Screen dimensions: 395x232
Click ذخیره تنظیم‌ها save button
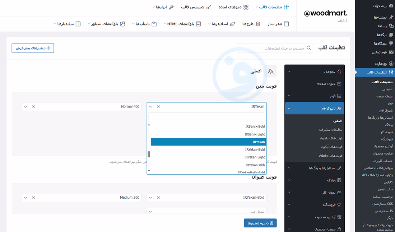(x=260, y=223)
